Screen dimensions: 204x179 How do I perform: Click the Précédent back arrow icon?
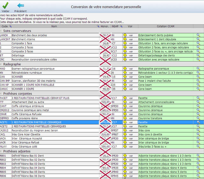click(20, 5)
